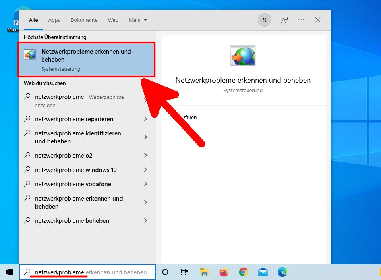
Task: Expand 'netzwerkprobleme reparieren' suggestion arrow
Action: click(x=145, y=119)
